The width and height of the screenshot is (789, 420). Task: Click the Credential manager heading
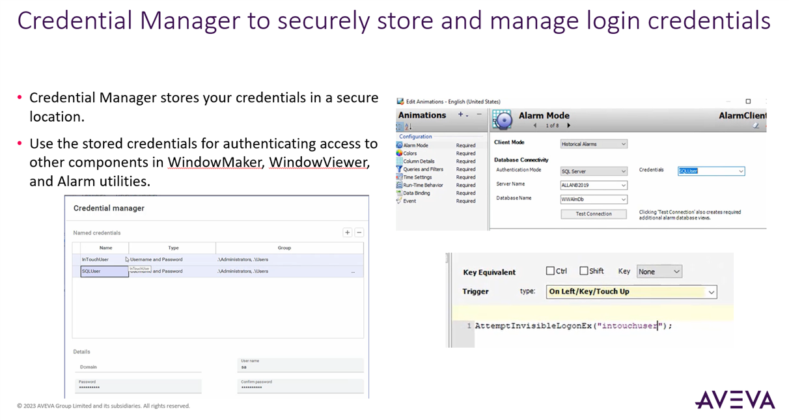109,208
